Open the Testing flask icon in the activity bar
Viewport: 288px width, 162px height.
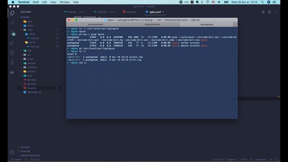point(12,63)
